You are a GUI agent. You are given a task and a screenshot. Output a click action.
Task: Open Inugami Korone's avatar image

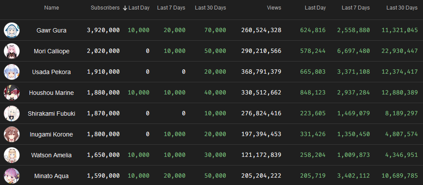(12, 134)
